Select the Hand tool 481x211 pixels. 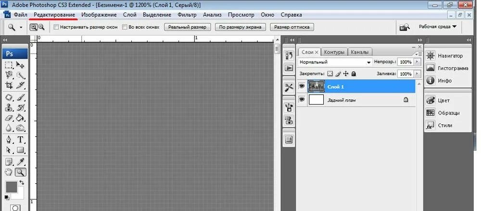pyautogui.click(x=9, y=172)
